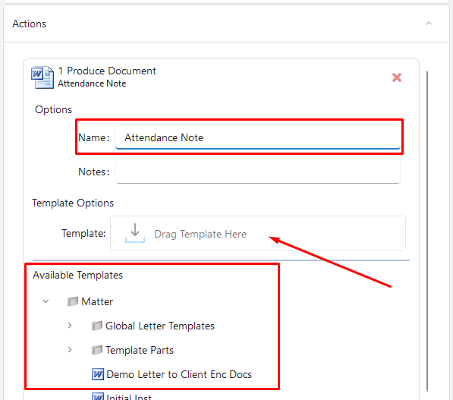Click the download arrow icon in Template box
The image size is (453, 400).
tap(135, 233)
